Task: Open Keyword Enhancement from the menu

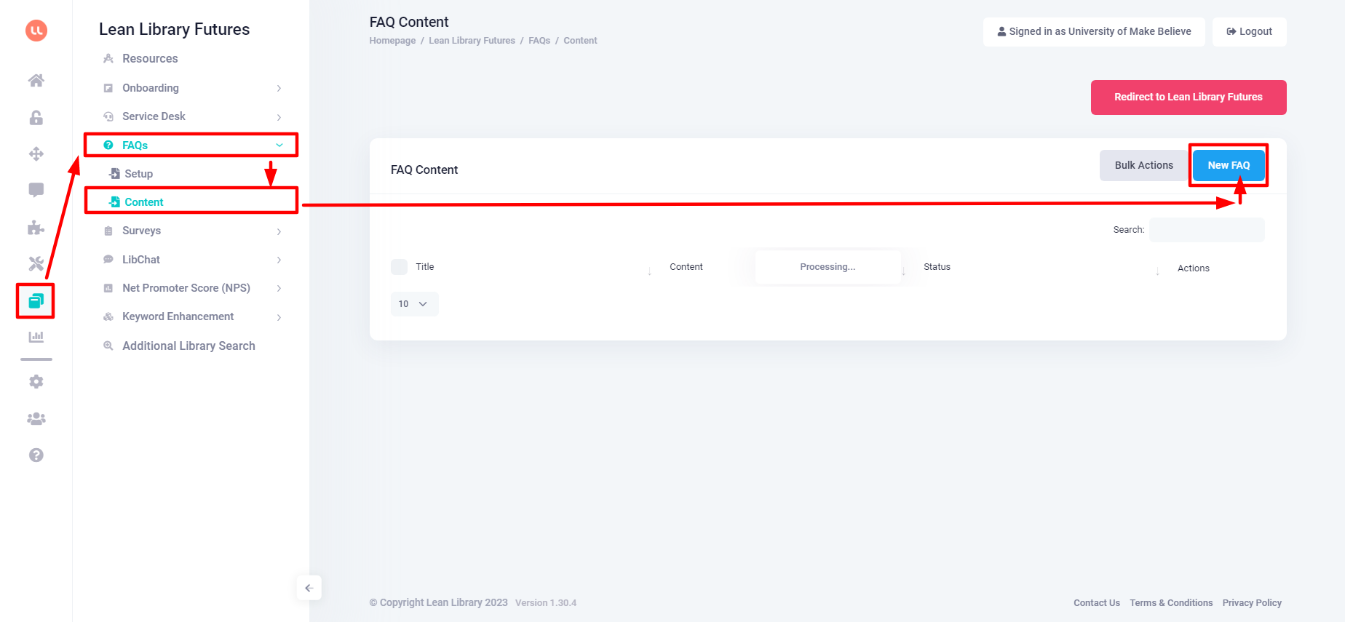Action: 178,316
